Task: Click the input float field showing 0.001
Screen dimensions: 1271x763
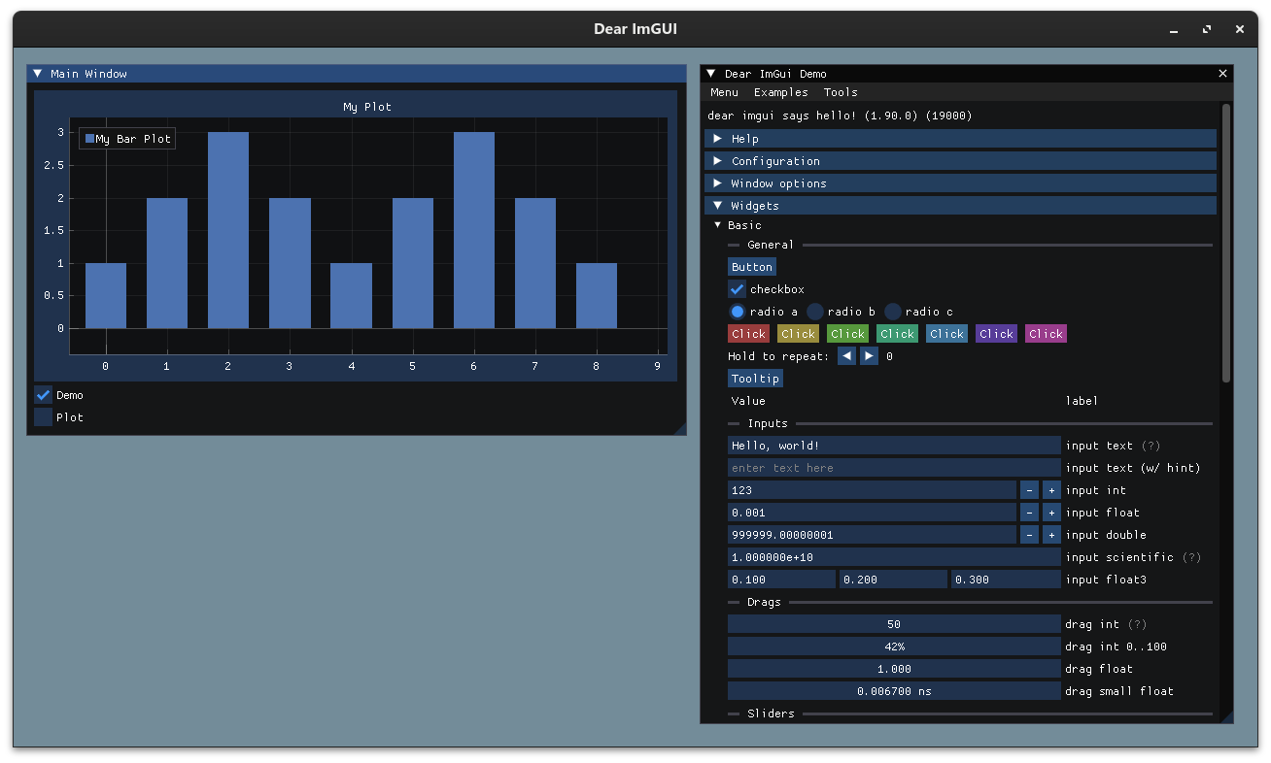Action: (x=872, y=513)
